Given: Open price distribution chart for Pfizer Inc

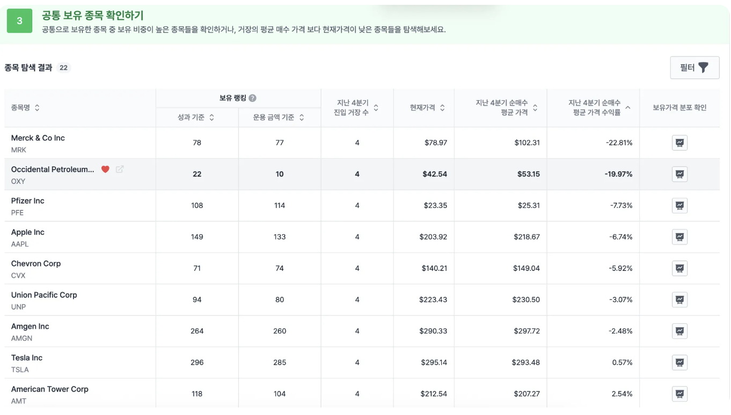Looking at the screenshot, I should (679, 206).
